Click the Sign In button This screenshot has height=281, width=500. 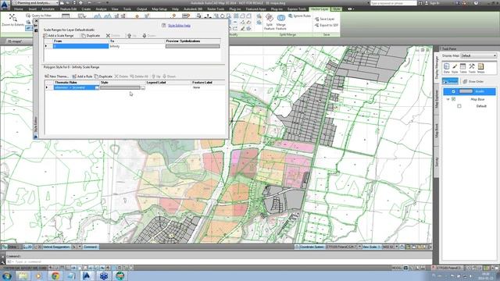432,3
